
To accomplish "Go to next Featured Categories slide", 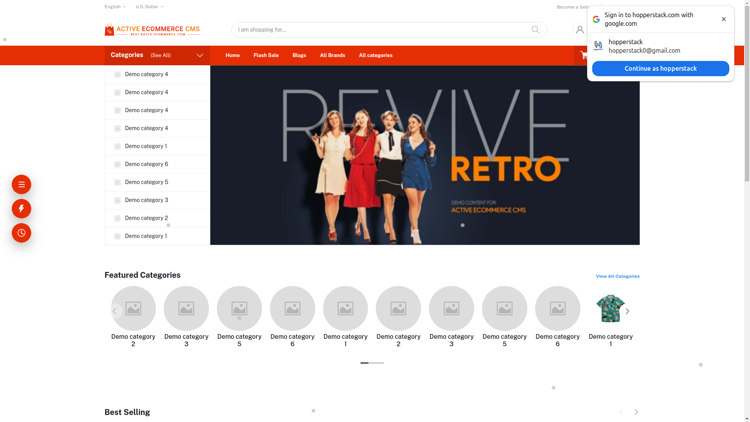I will point(627,311).
